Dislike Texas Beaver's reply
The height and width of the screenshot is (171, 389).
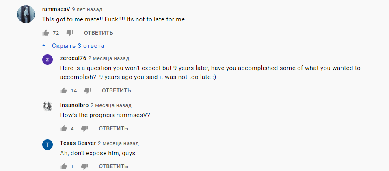pyautogui.click(x=84, y=166)
